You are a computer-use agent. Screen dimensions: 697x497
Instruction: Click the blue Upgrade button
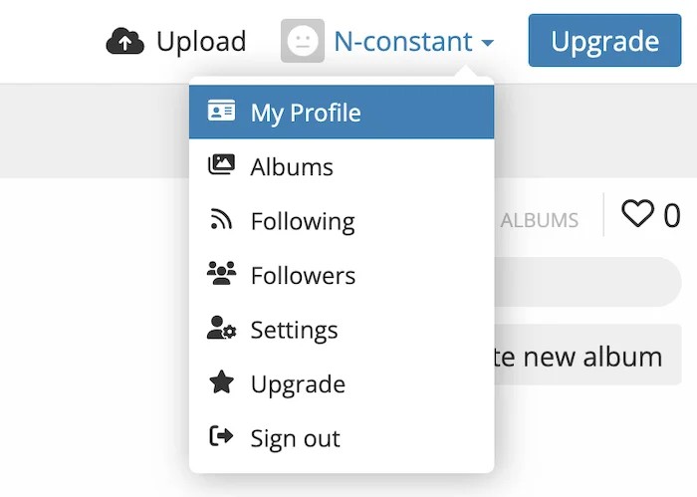click(604, 41)
